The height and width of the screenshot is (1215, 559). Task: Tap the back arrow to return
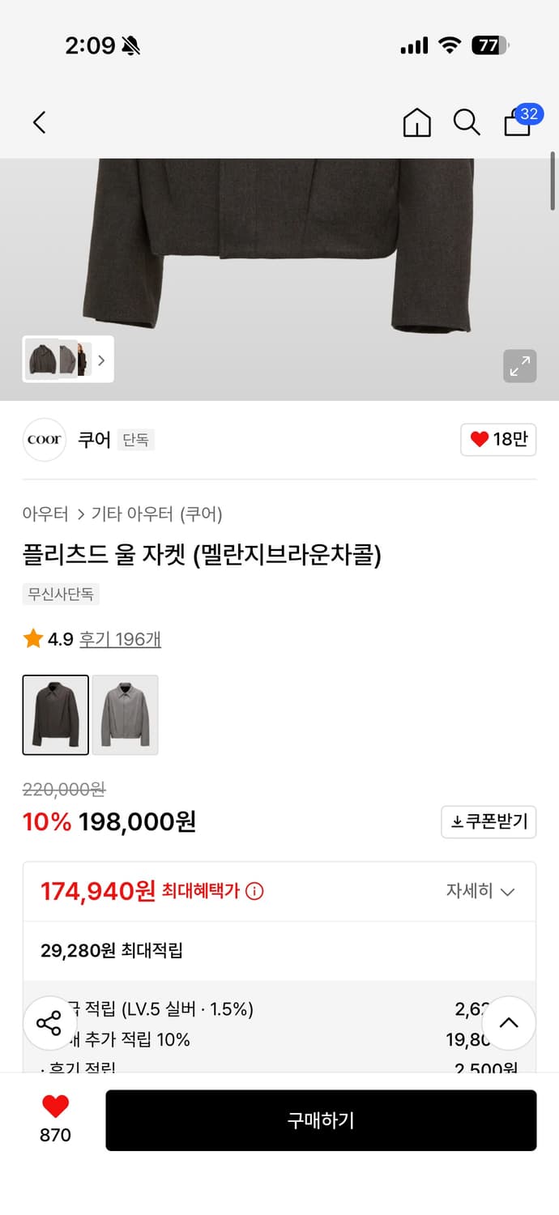(x=39, y=122)
